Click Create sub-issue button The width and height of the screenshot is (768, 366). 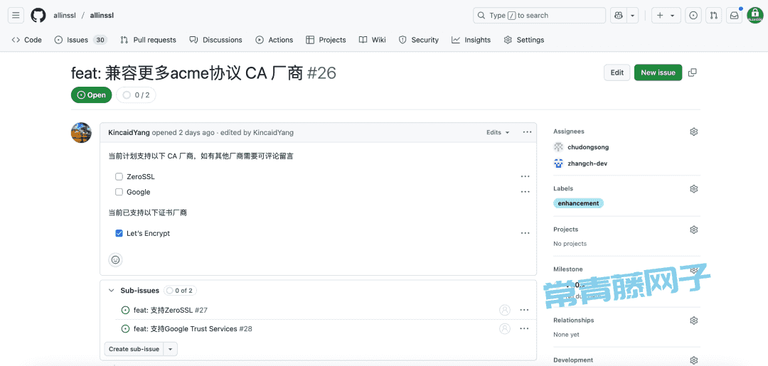tap(134, 349)
